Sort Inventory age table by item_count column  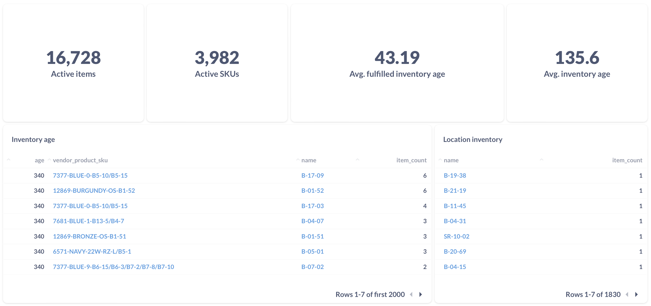click(411, 160)
